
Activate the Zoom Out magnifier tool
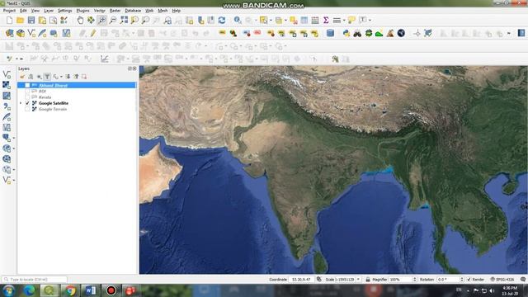(113, 20)
